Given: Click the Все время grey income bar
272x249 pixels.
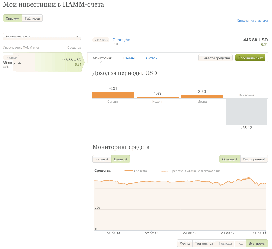Looking at the screenshot, I should click(246, 111).
